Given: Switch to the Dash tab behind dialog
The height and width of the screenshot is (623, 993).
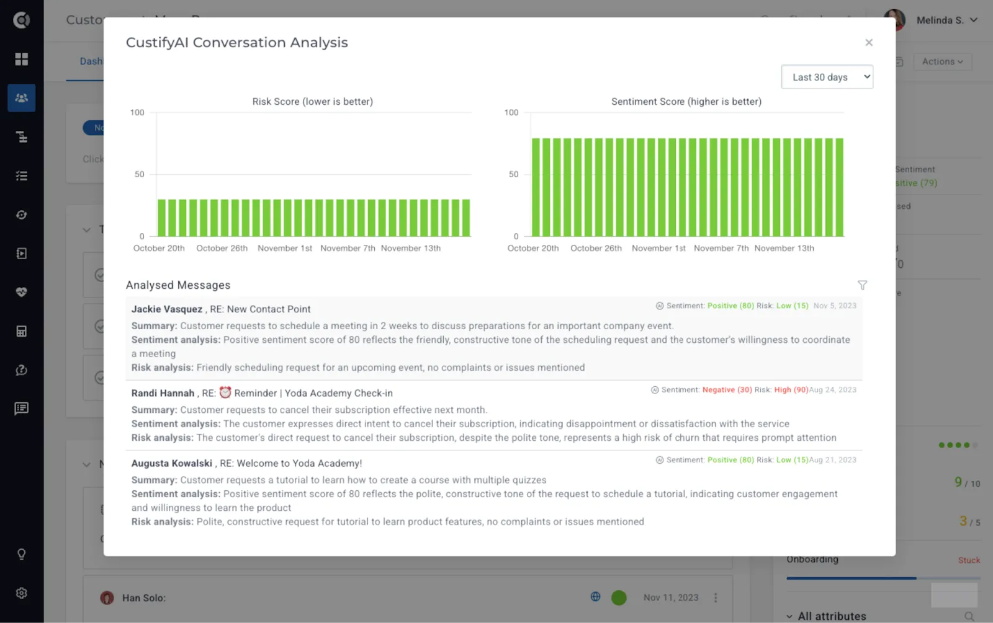Looking at the screenshot, I should (x=91, y=61).
